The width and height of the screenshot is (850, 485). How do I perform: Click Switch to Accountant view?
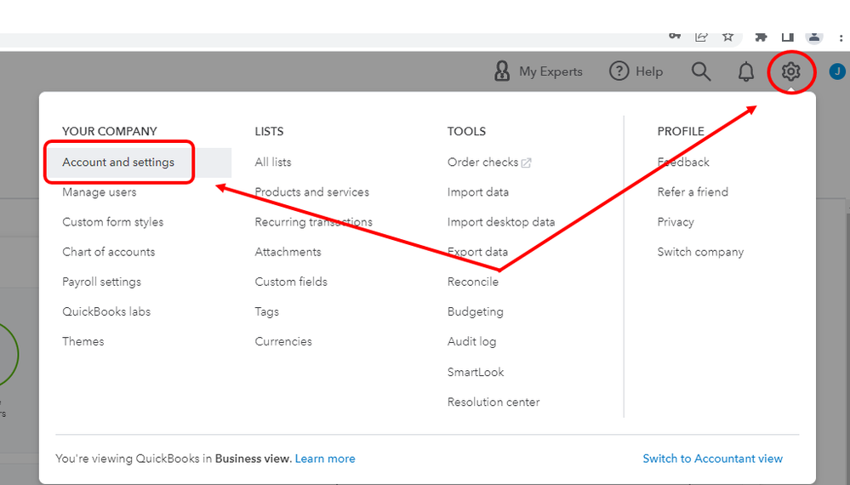click(712, 459)
